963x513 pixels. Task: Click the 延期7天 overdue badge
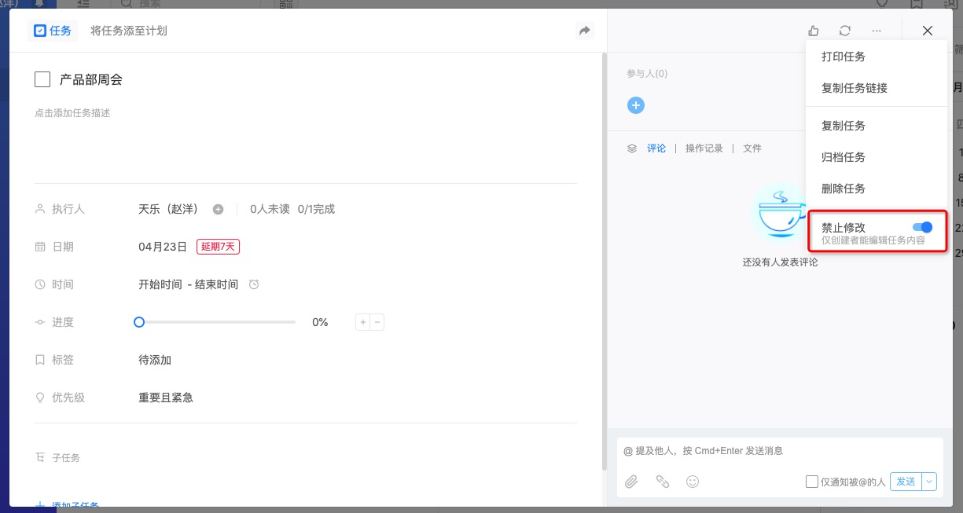pyautogui.click(x=218, y=247)
